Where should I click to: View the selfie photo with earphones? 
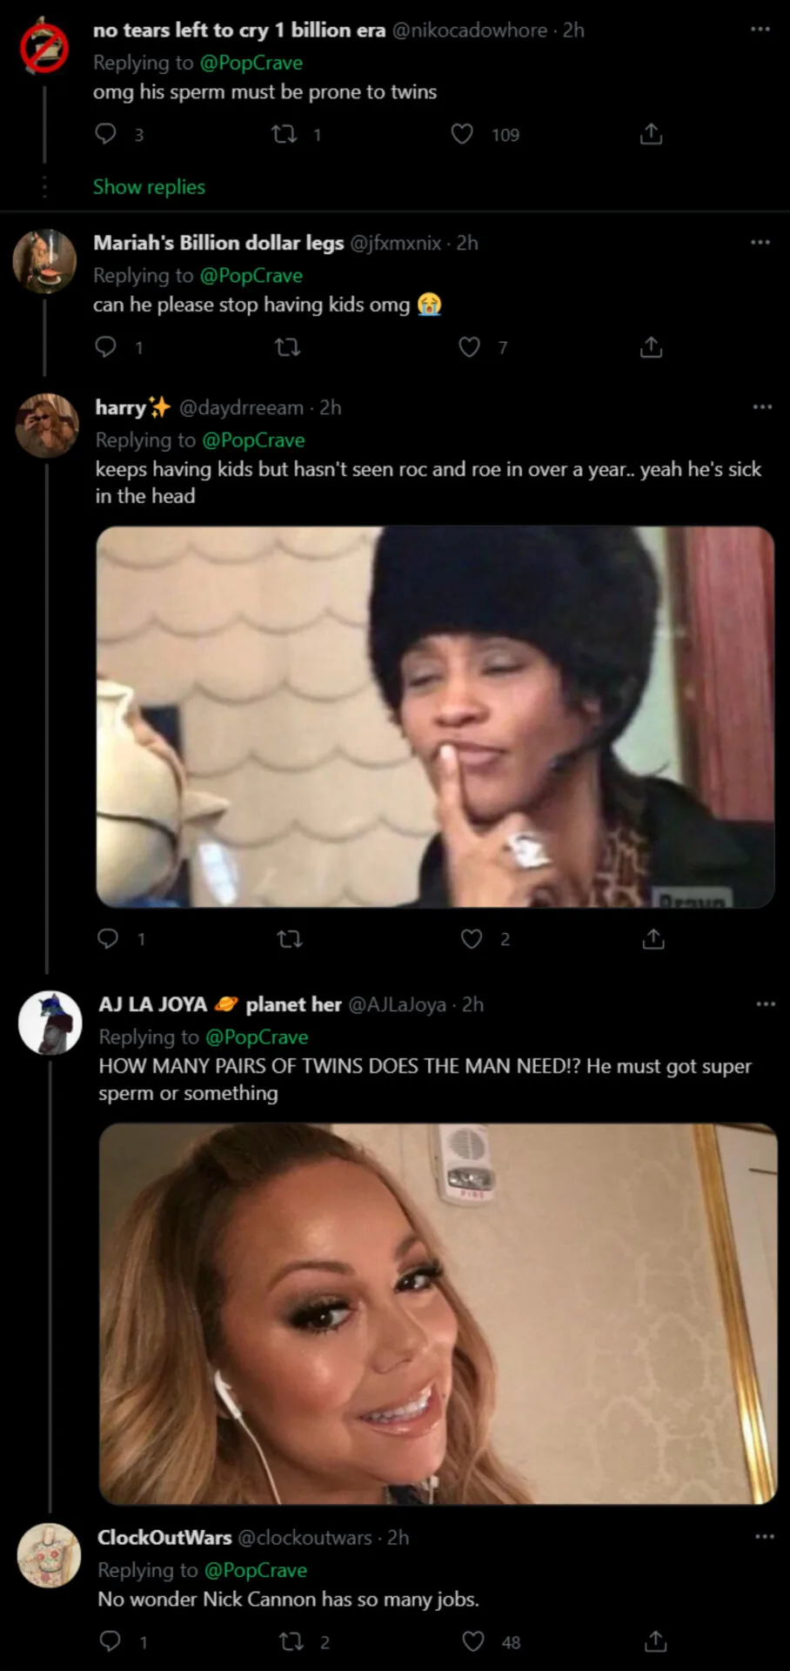438,1313
